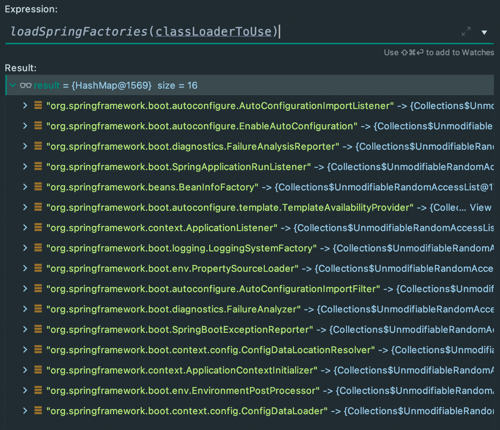Expand the AutoConfigurationImportListener entry
Screen dimensions: 500x430
(25, 106)
